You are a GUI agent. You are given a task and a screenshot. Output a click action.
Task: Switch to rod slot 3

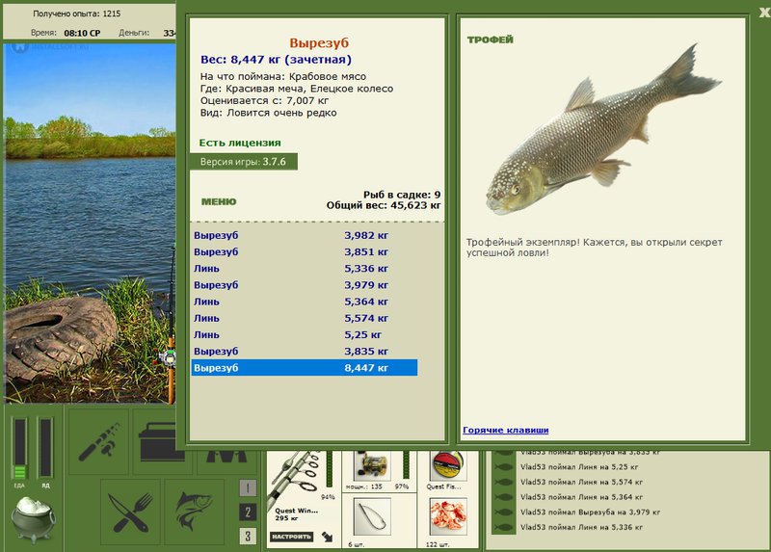(248, 536)
